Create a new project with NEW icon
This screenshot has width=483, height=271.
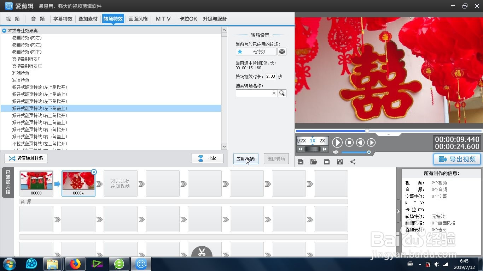click(301, 162)
